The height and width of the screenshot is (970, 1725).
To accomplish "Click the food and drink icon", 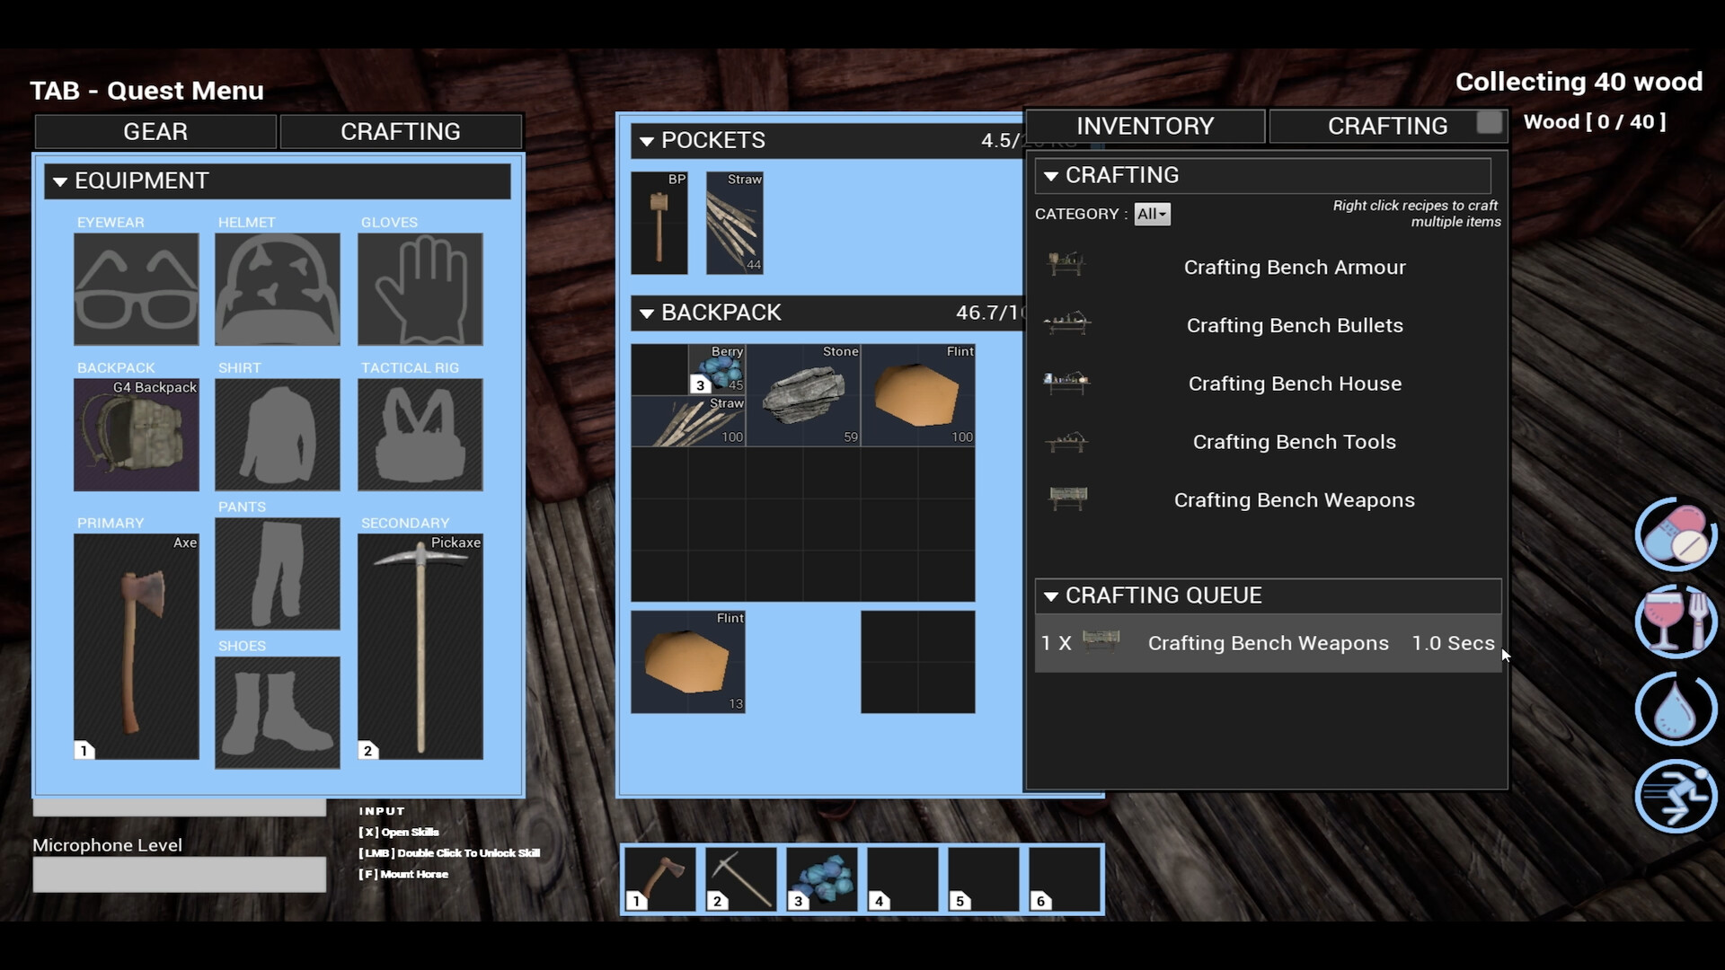I will 1675,621.
